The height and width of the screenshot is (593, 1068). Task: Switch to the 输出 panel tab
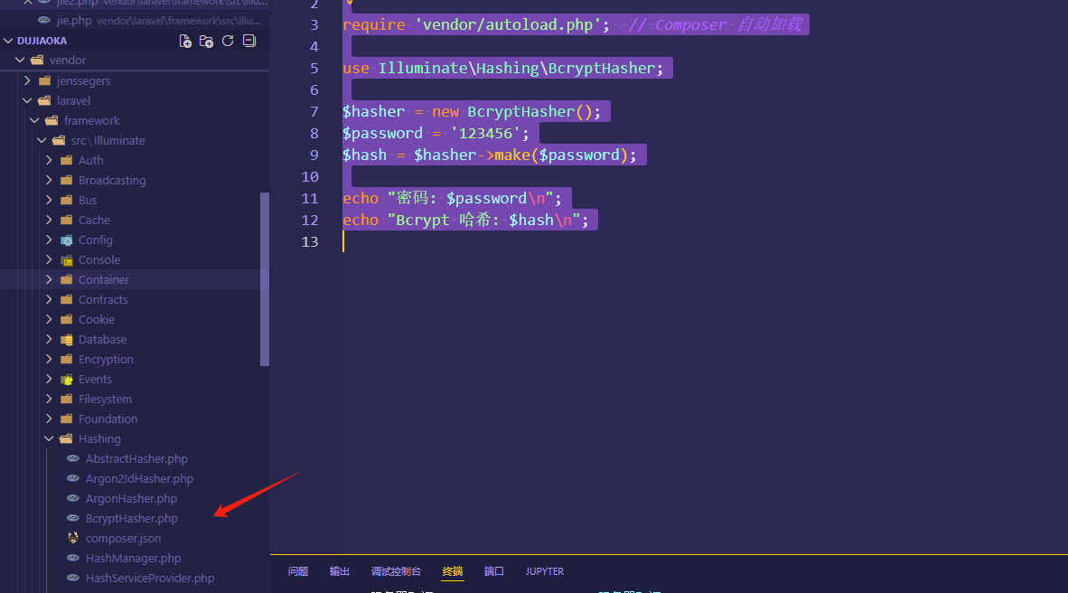point(340,571)
